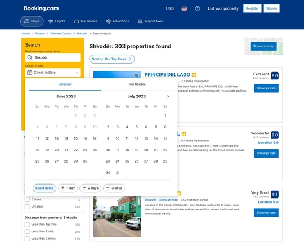
Task: Click the thumbs-up badge next to PRINCIPE DEL LAGO
Action: tap(194, 75)
